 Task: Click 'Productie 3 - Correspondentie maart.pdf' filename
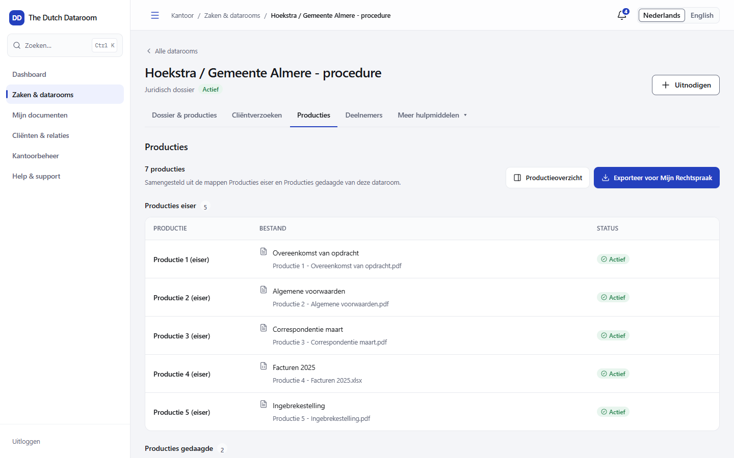pyautogui.click(x=330, y=342)
